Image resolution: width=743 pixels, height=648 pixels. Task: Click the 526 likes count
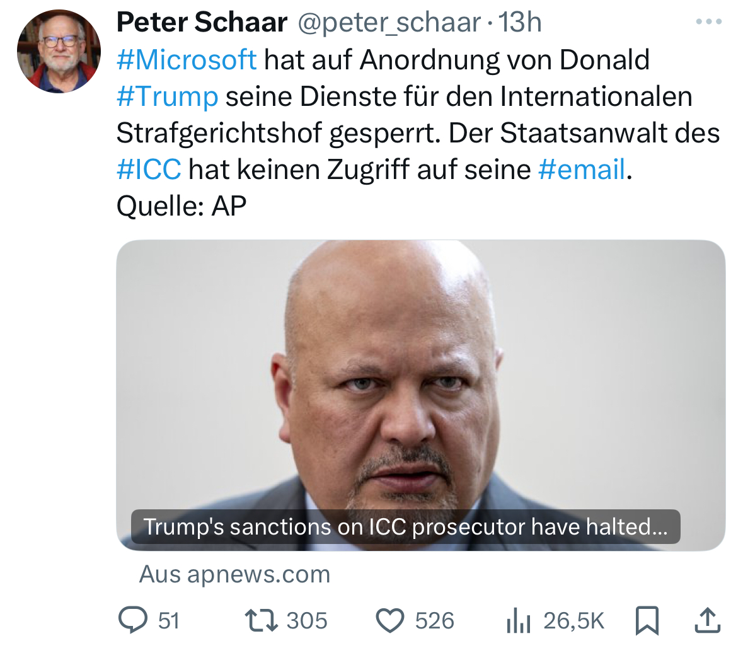[434, 621]
